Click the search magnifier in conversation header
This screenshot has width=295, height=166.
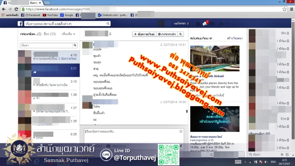tap(180, 34)
